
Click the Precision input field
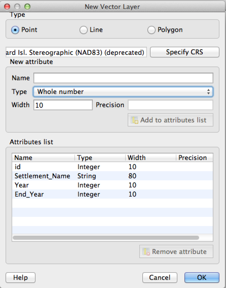pos(170,105)
